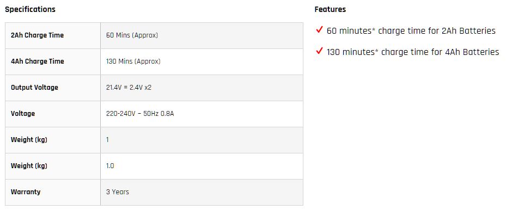Select the second Weight (kg) label
The height and width of the screenshot is (216, 530).
[29, 166]
